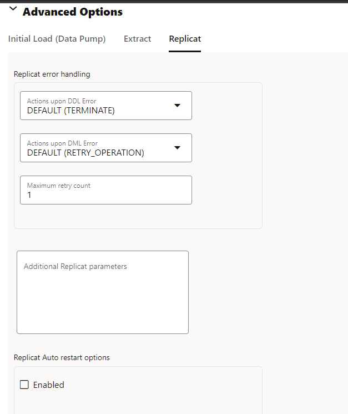
Task: Click the Replicat Auto restart options title
Action: [62, 357]
